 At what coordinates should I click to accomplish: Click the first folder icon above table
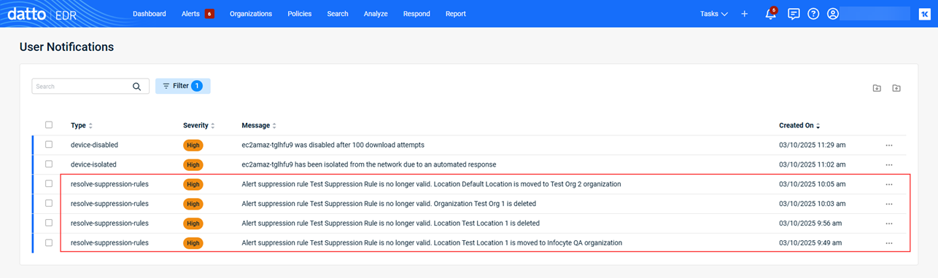point(877,88)
